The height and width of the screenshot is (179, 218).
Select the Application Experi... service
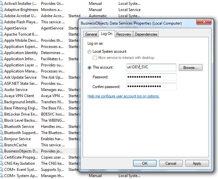(x=21, y=47)
